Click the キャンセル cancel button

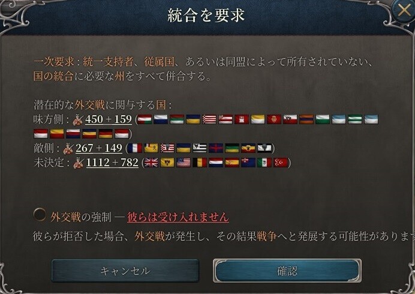click(125, 271)
